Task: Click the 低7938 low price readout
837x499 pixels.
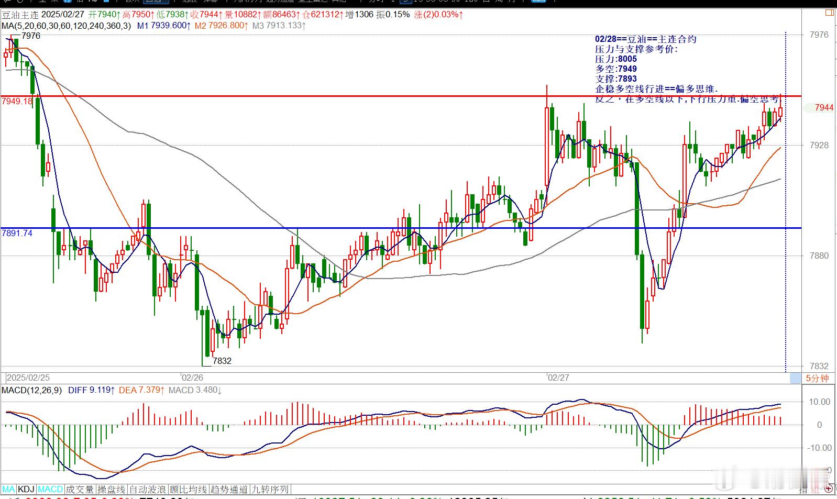Action: (172, 15)
